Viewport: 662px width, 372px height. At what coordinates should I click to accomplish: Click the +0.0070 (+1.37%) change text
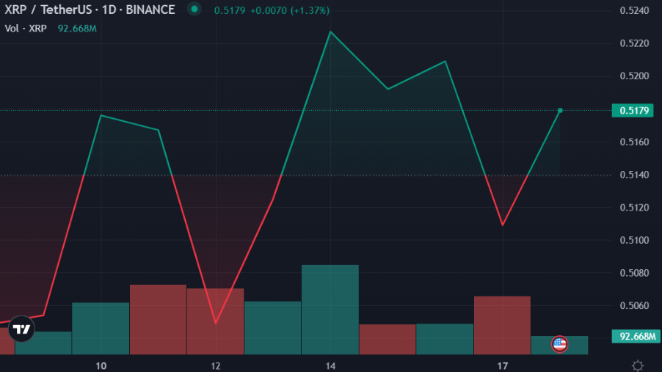click(290, 10)
